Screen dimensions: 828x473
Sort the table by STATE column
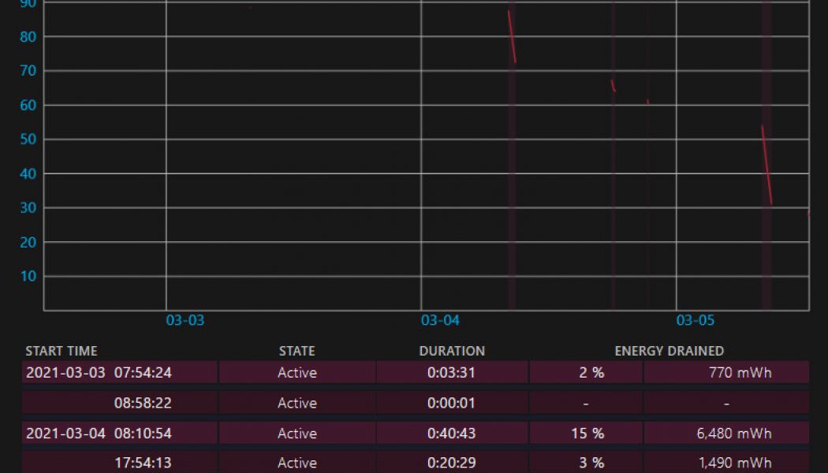[297, 351]
